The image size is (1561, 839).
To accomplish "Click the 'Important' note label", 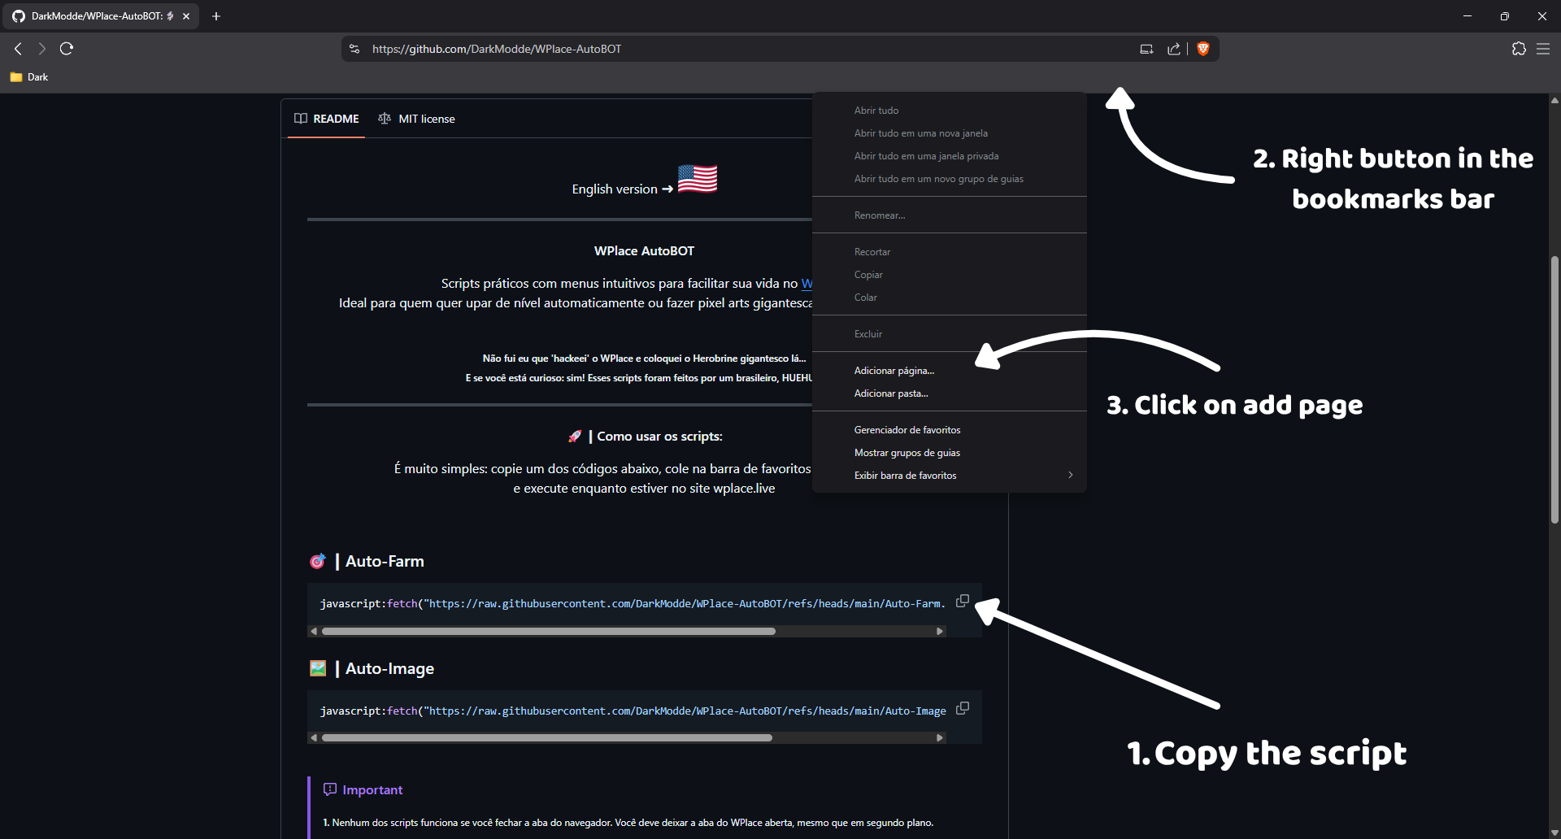I will click(x=372, y=789).
